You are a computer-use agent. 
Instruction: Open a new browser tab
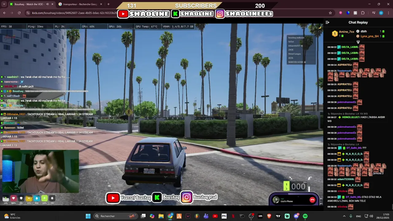pos(108,4)
